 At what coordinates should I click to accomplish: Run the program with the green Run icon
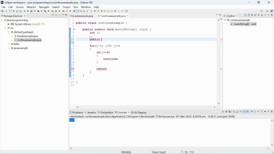31,11
